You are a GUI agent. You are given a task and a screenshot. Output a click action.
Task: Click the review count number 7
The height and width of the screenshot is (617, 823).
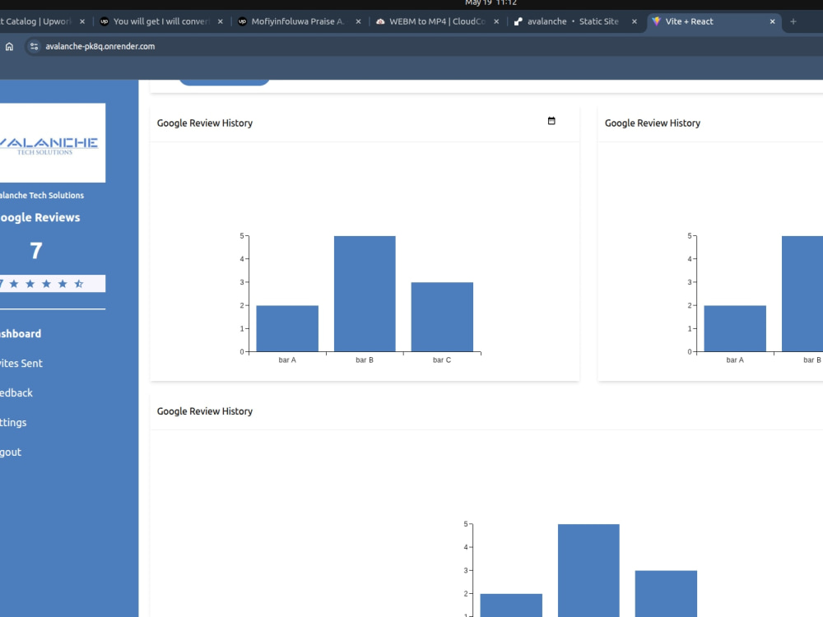point(35,251)
